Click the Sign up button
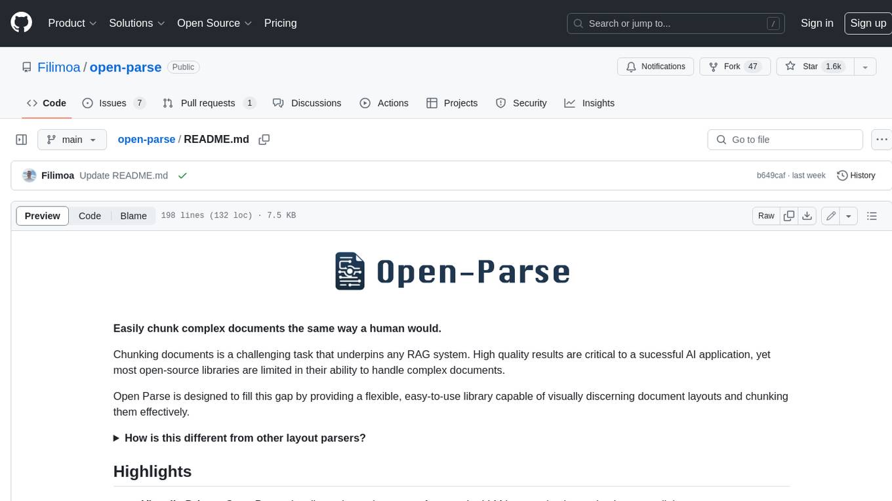 coord(868,23)
